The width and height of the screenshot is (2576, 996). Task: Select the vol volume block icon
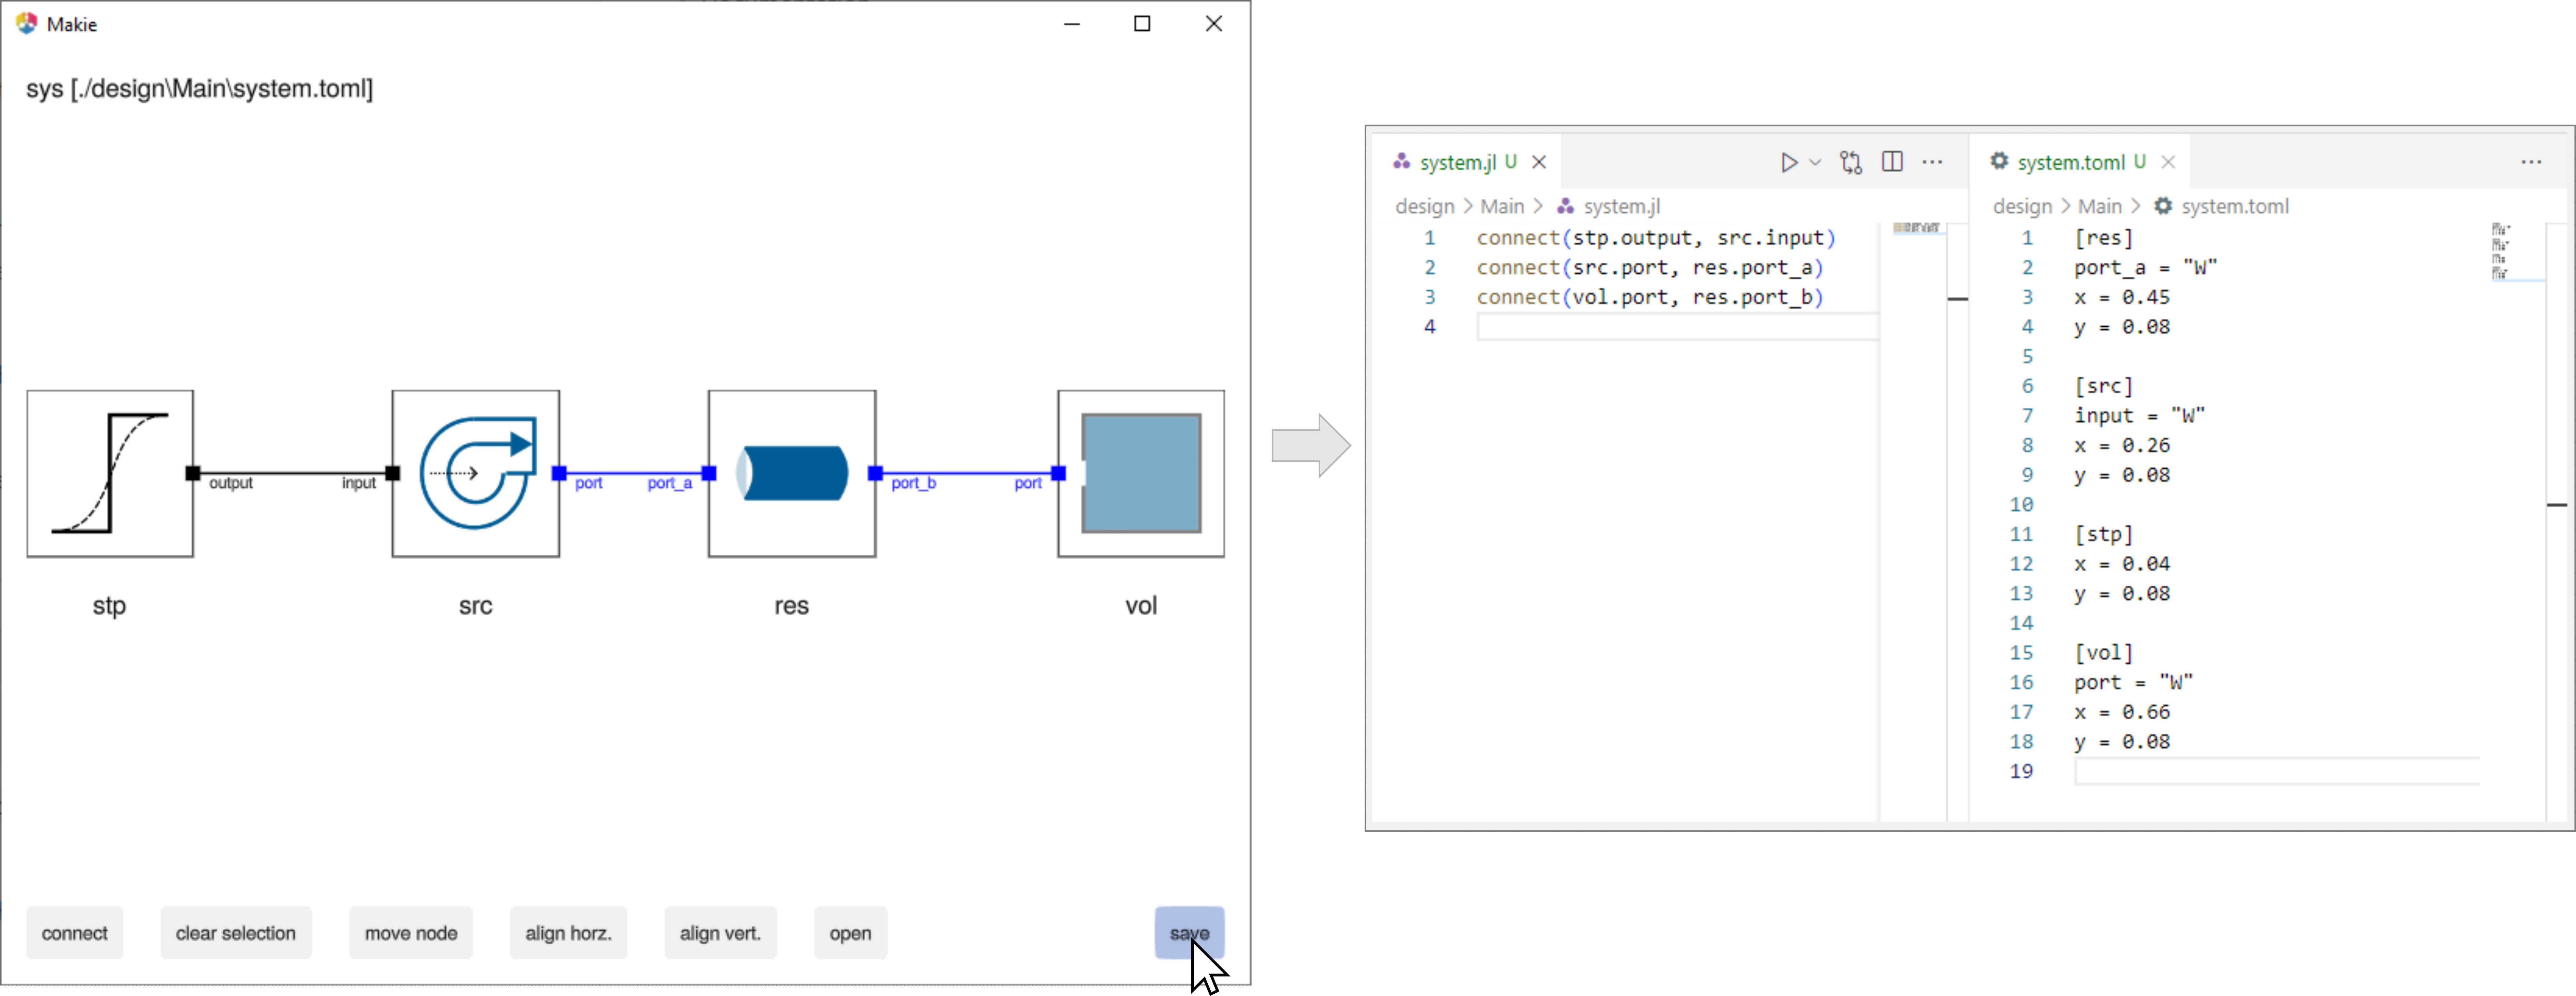(x=1141, y=474)
